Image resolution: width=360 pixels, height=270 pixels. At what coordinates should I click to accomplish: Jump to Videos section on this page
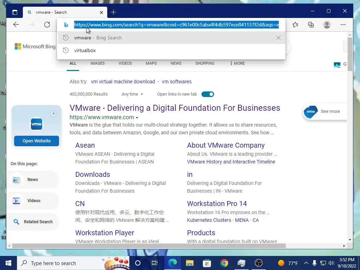pos(33,201)
